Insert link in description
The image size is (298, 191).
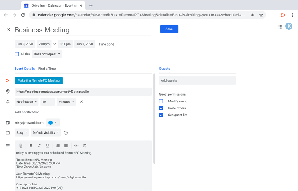click(76, 146)
